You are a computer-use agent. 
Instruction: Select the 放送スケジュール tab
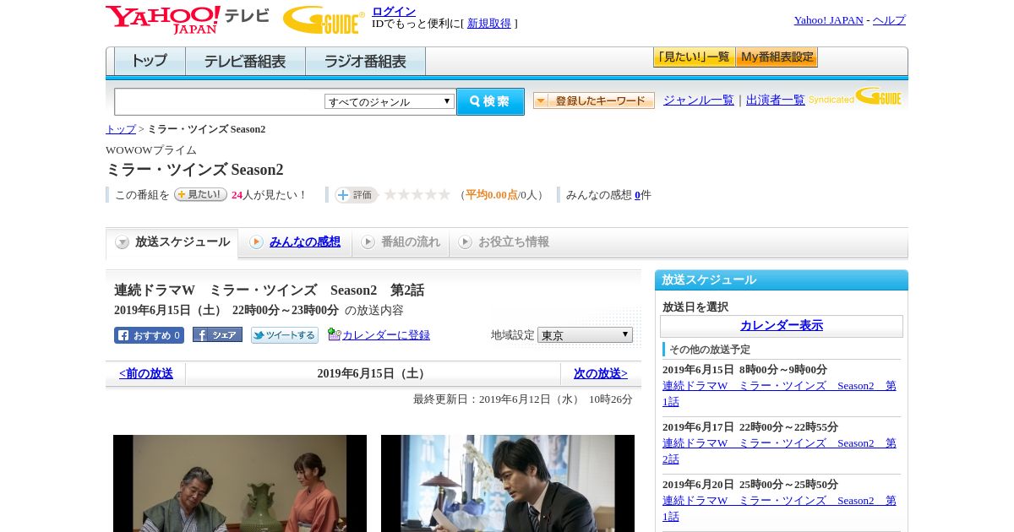pos(172,242)
